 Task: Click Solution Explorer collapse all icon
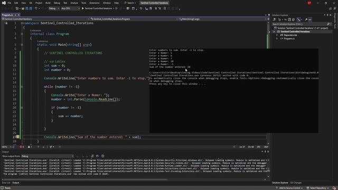click(289, 20)
